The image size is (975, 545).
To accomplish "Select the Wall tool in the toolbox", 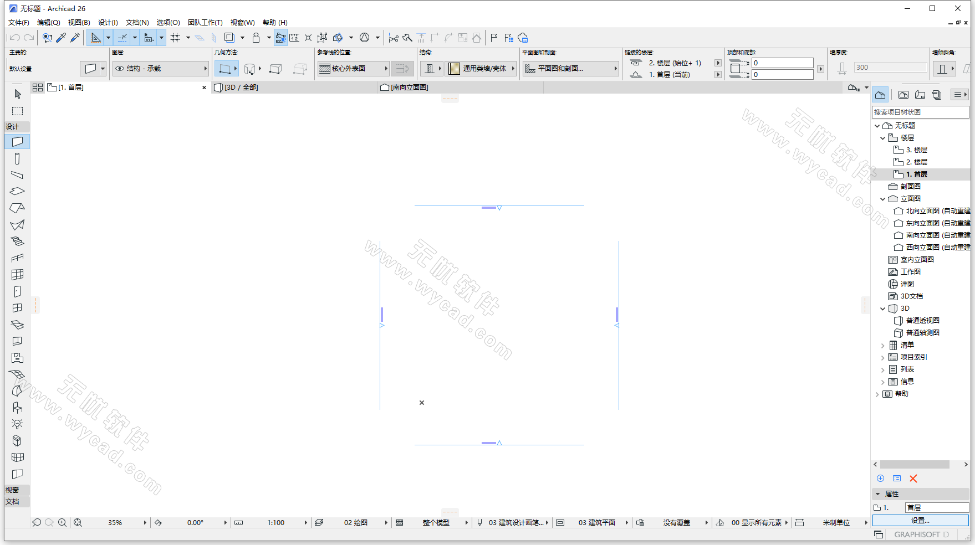I will click(17, 141).
